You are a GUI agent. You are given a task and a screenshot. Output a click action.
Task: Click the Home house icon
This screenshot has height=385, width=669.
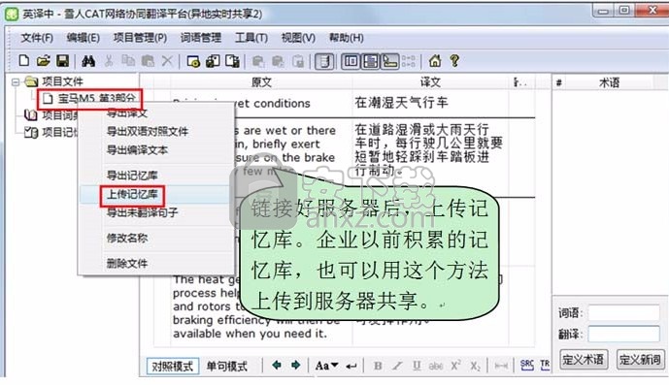click(x=435, y=61)
